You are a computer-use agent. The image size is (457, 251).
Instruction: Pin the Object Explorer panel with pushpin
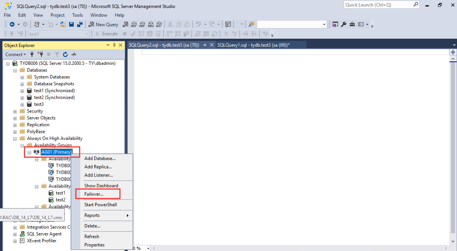point(114,45)
